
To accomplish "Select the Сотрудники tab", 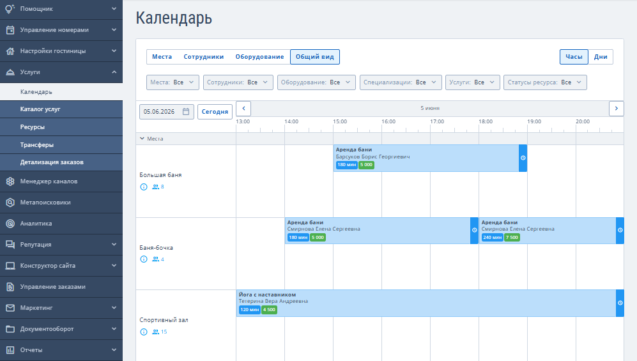I will tap(204, 57).
